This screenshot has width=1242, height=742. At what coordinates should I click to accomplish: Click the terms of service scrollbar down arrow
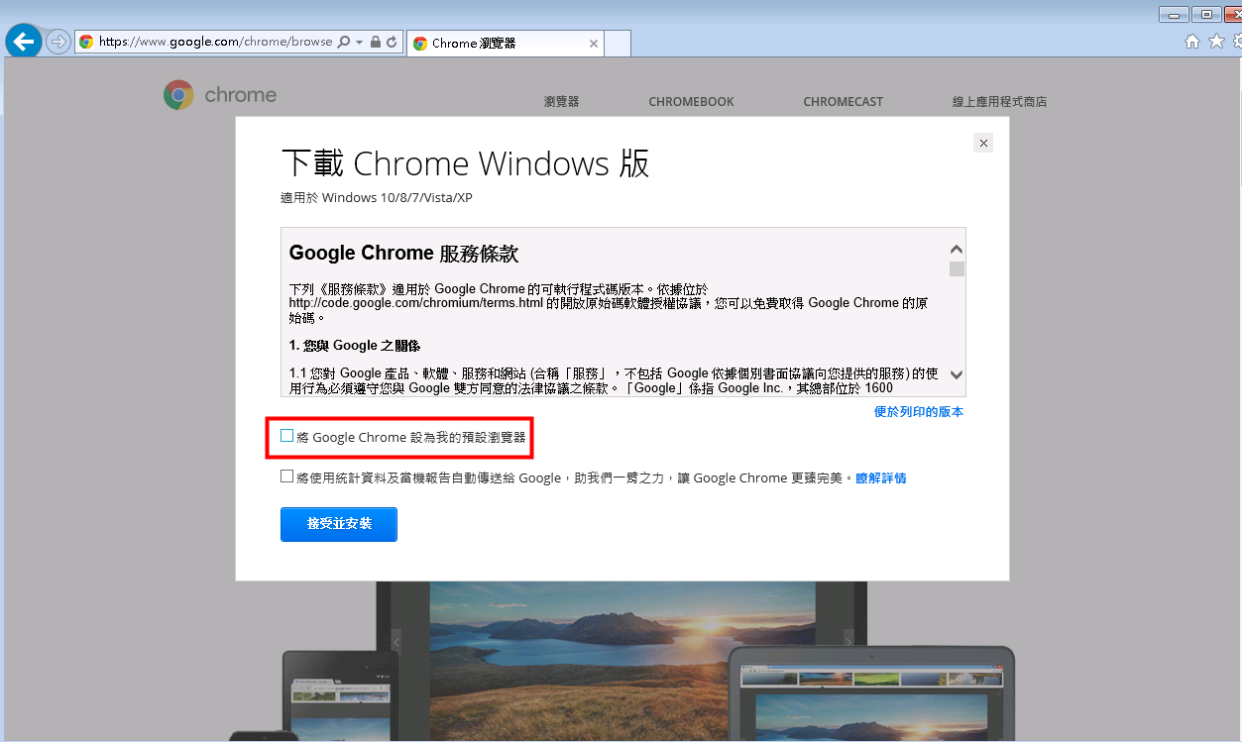click(957, 374)
